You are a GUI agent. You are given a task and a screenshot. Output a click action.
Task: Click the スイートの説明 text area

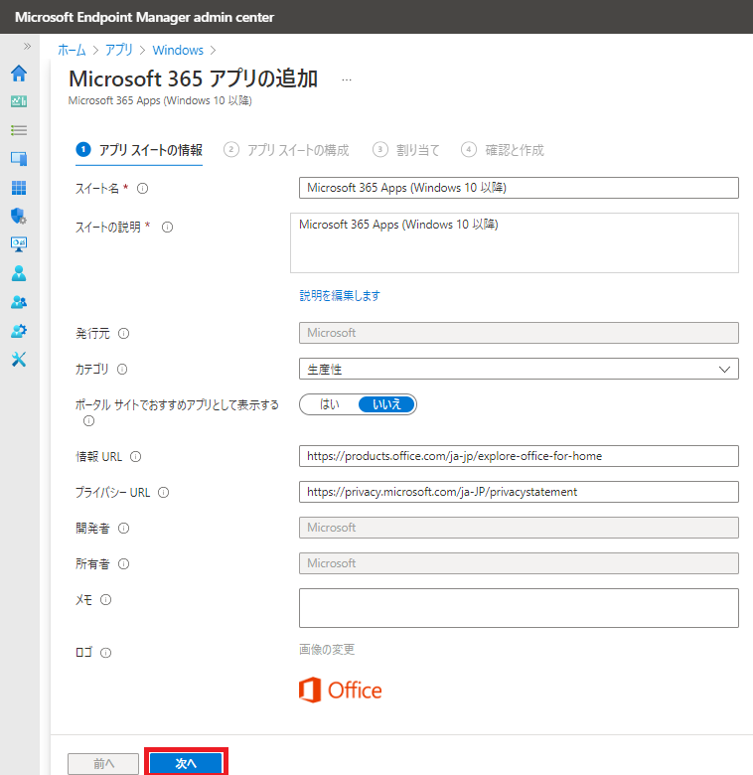point(515,242)
